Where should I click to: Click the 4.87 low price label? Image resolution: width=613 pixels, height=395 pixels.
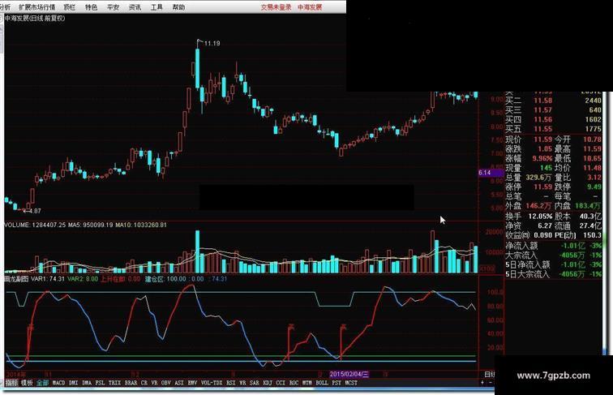click(35, 211)
